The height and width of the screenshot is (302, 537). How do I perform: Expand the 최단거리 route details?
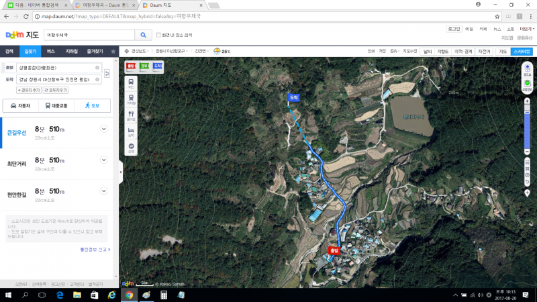click(103, 160)
